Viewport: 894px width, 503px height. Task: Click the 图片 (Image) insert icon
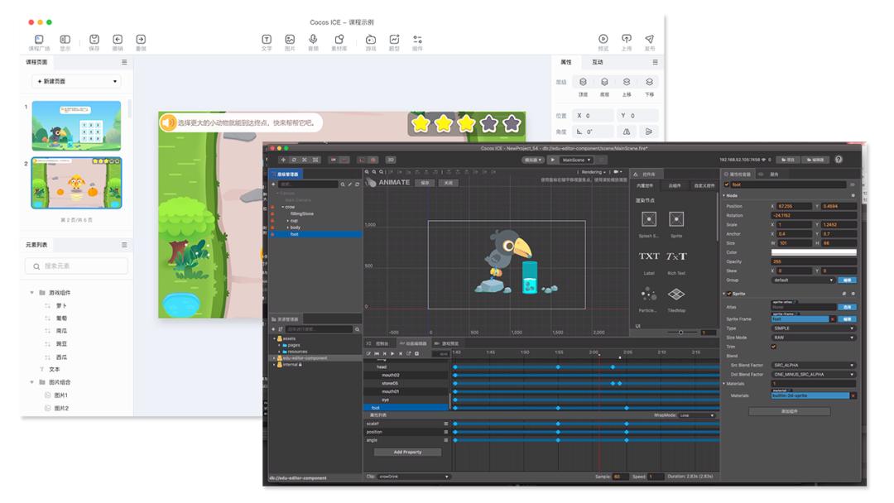tap(290, 39)
